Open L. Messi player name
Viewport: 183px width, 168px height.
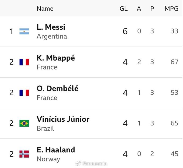[x=51, y=27]
